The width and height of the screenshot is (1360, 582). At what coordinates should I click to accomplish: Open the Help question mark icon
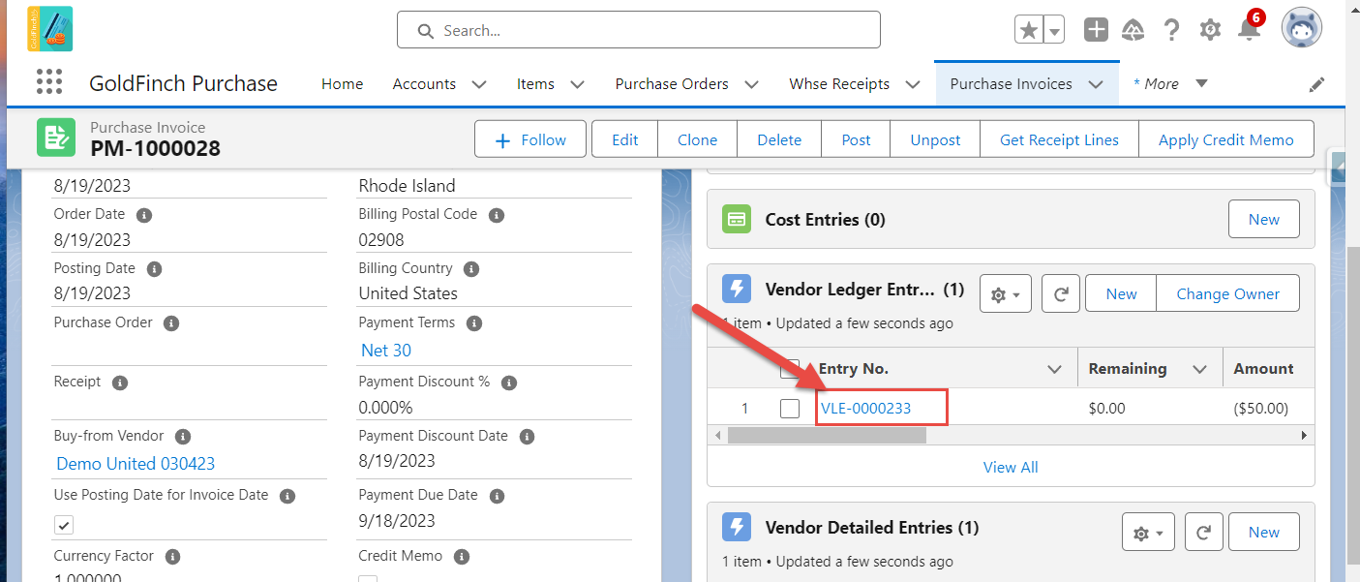pos(1171,30)
